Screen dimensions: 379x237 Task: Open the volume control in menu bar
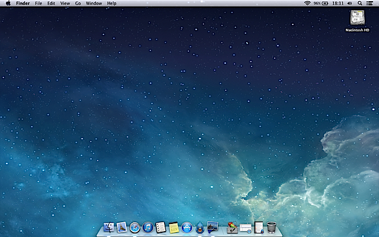pyautogui.click(x=349, y=3)
